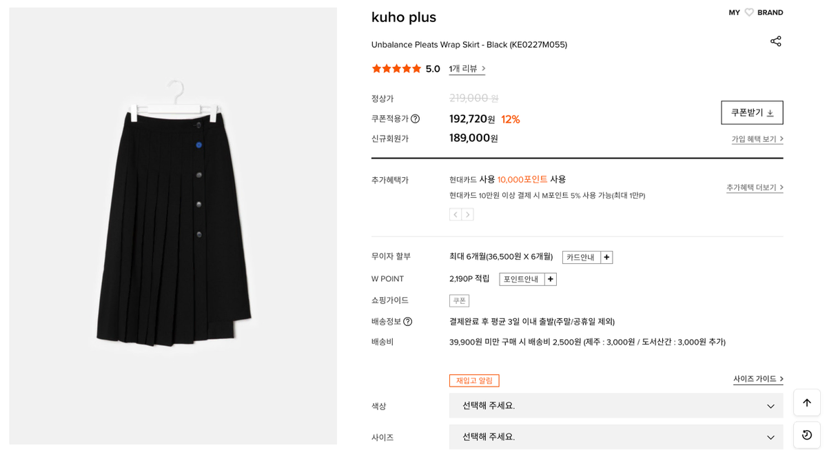Click the share icon
The image size is (827, 450).
tap(775, 41)
